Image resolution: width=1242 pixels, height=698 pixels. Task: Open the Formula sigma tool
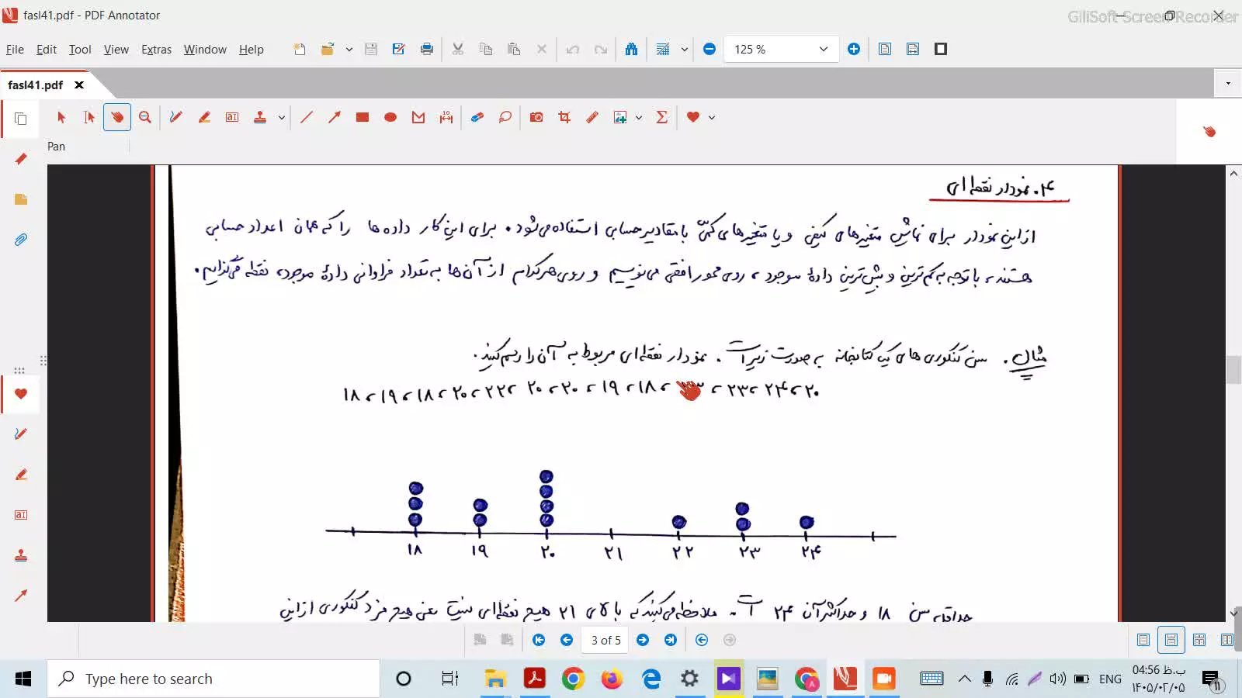662,117
